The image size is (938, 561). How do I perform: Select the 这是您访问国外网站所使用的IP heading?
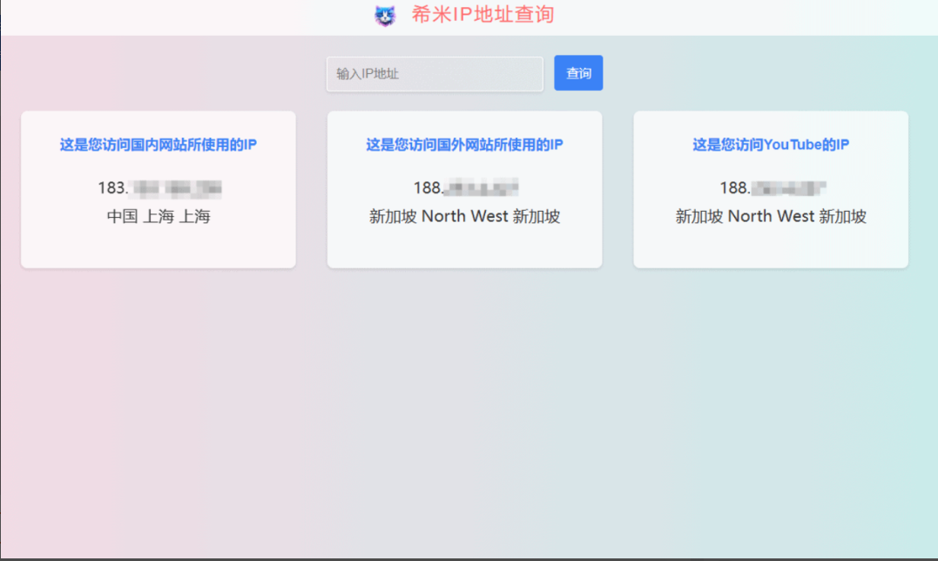464,145
